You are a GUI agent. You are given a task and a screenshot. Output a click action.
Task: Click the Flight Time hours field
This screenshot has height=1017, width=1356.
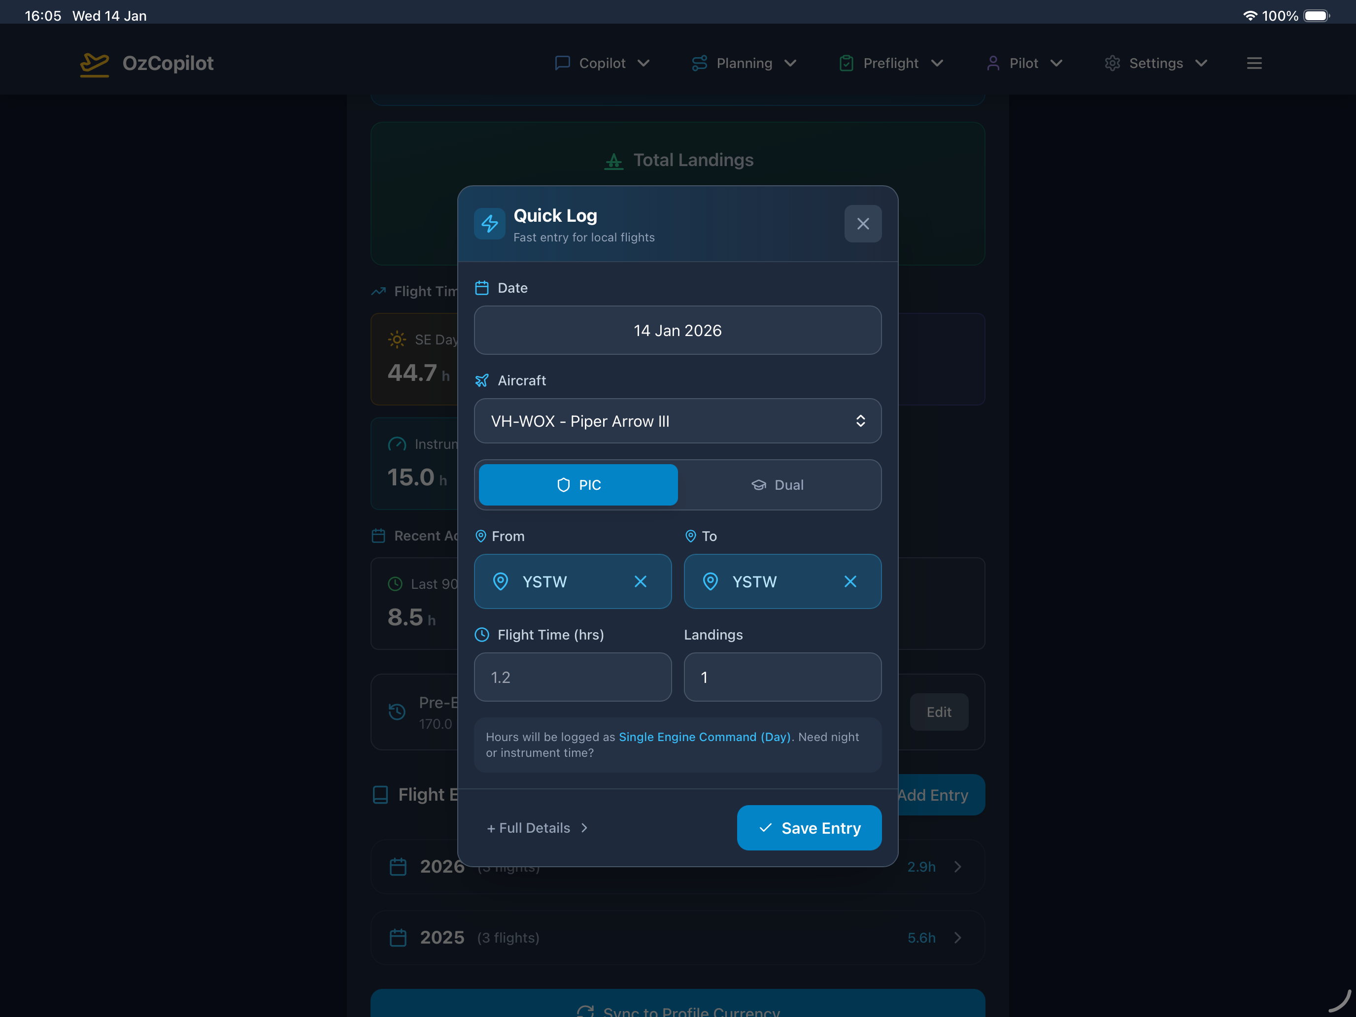pyautogui.click(x=572, y=677)
